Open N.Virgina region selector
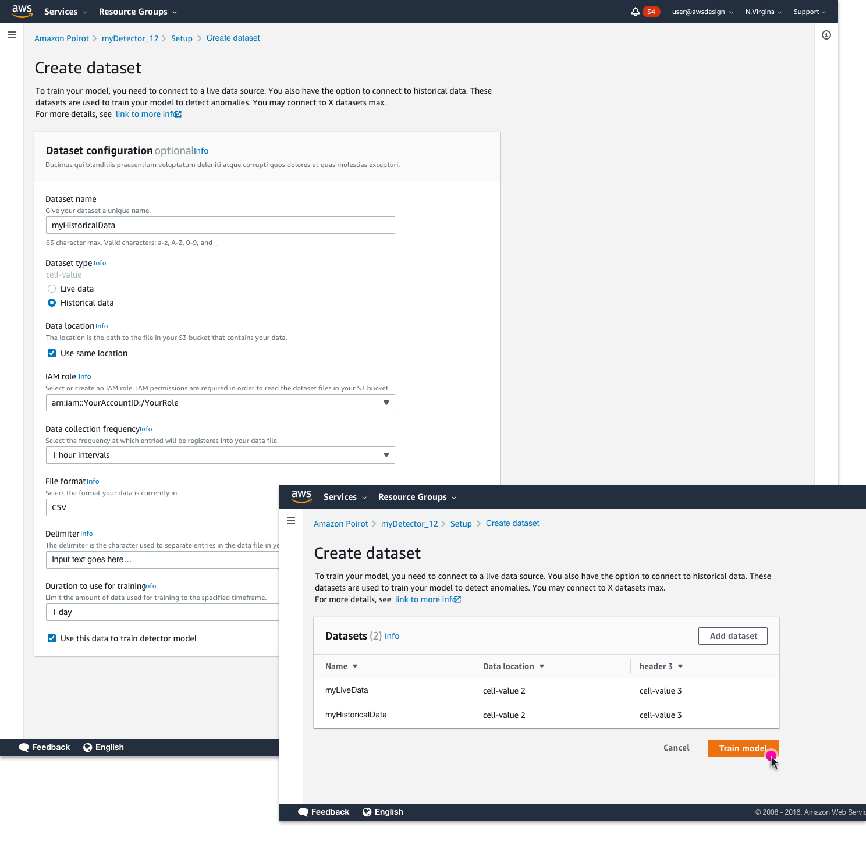Viewport: 866px width, 849px height. pos(764,12)
